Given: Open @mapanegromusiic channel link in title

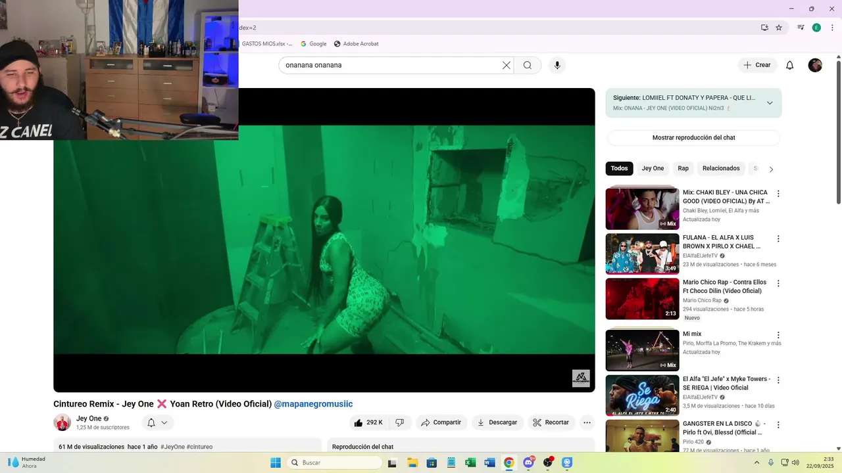Looking at the screenshot, I should pos(313,404).
